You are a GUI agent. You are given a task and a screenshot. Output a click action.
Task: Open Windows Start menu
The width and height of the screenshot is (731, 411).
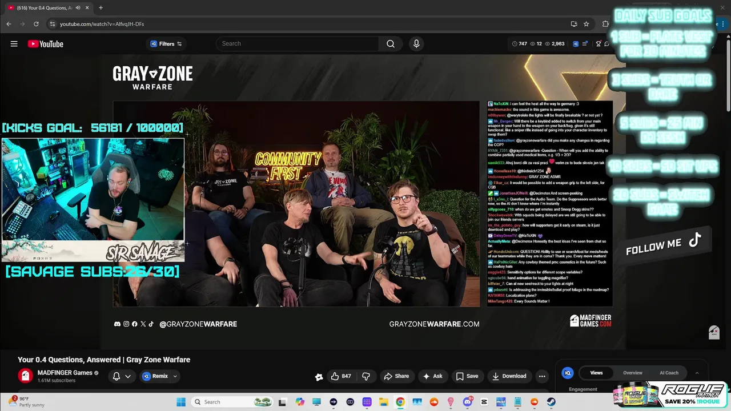tap(181, 402)
